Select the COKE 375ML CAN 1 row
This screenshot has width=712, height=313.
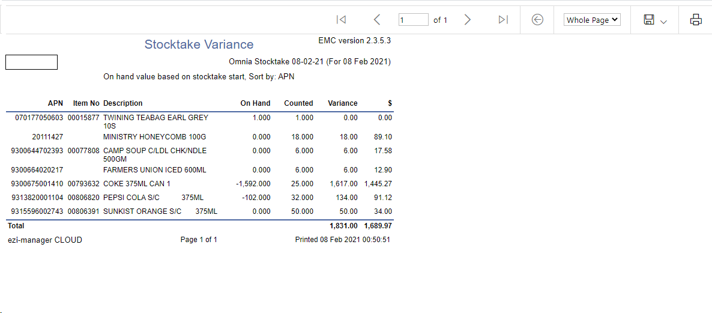click(137, 184)
